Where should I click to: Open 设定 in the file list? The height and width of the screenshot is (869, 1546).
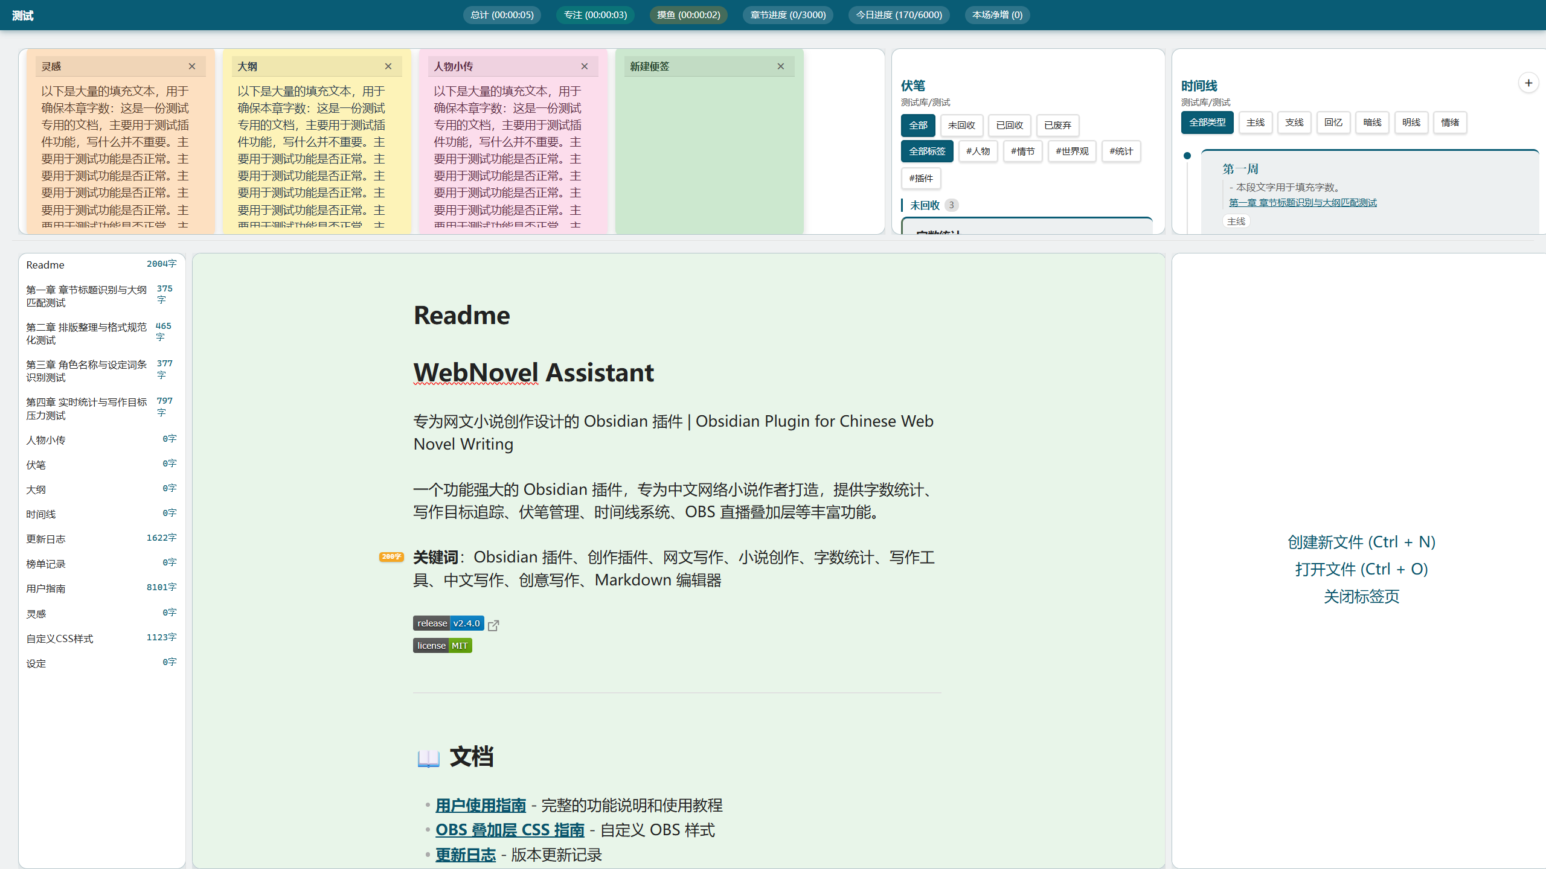[101, 663]
